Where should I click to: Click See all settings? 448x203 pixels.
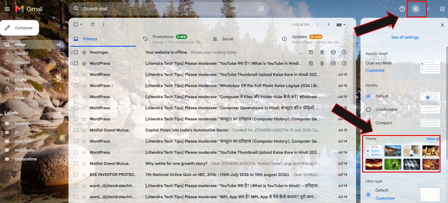[x=405, y=38]
